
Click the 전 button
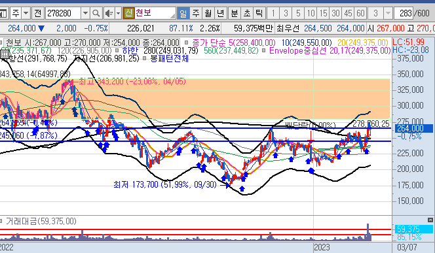pos(38,13)
